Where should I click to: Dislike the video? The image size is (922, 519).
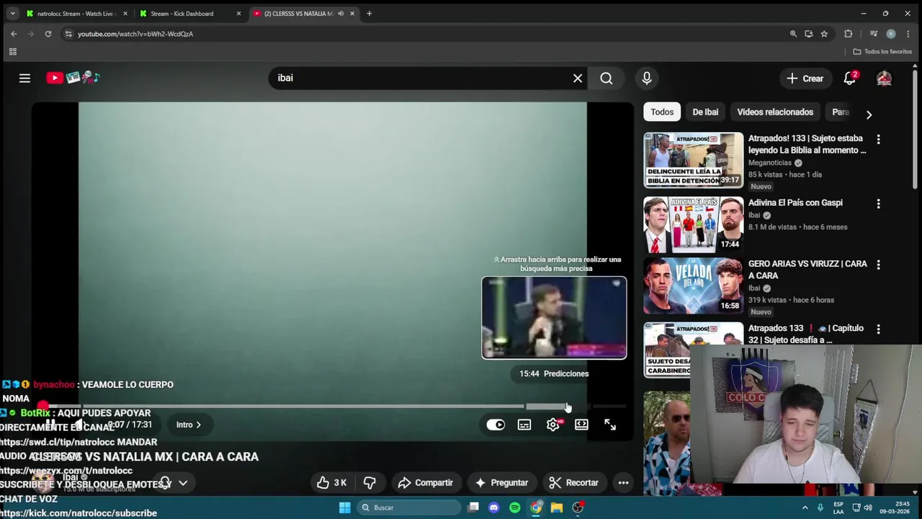[x=370, y=483]
